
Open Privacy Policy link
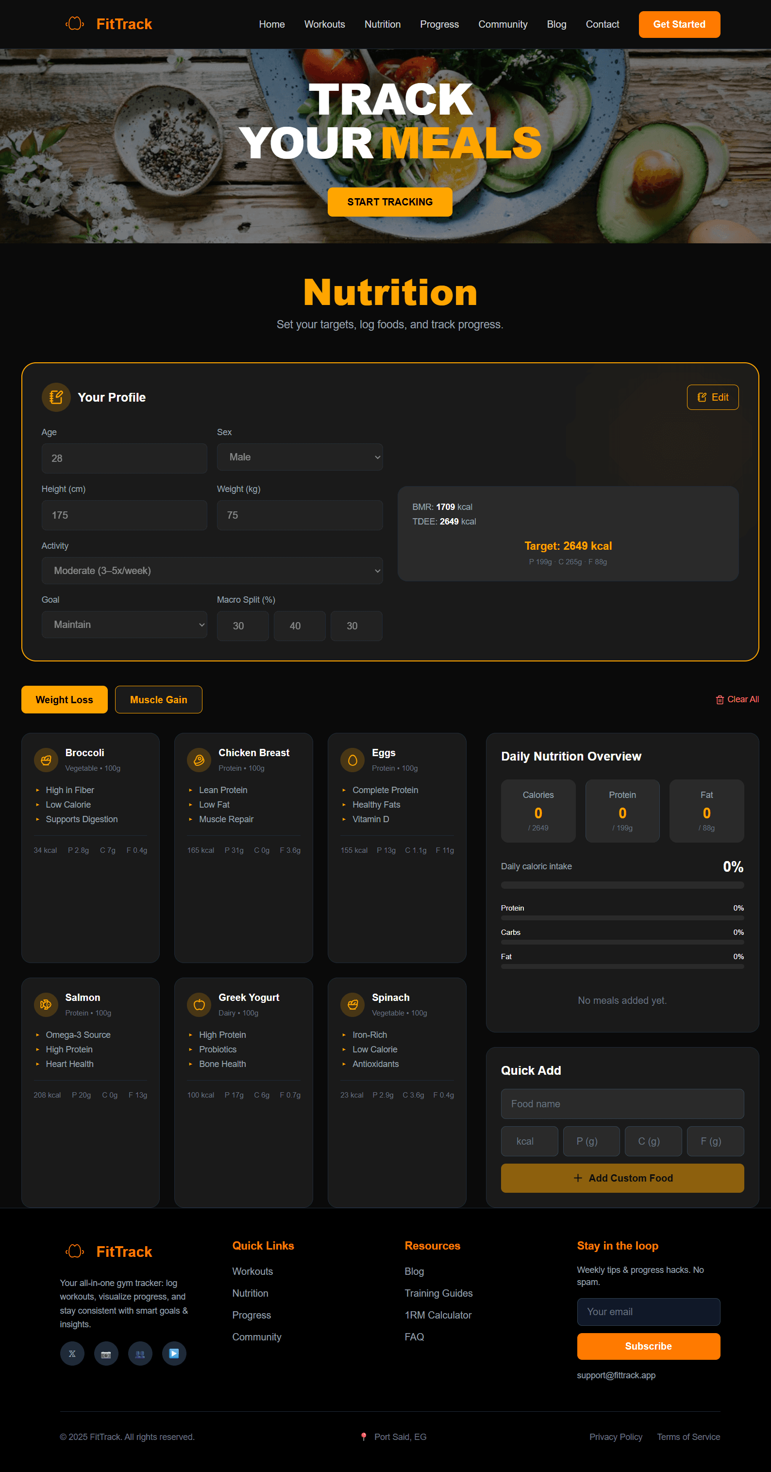point(616,1437)
